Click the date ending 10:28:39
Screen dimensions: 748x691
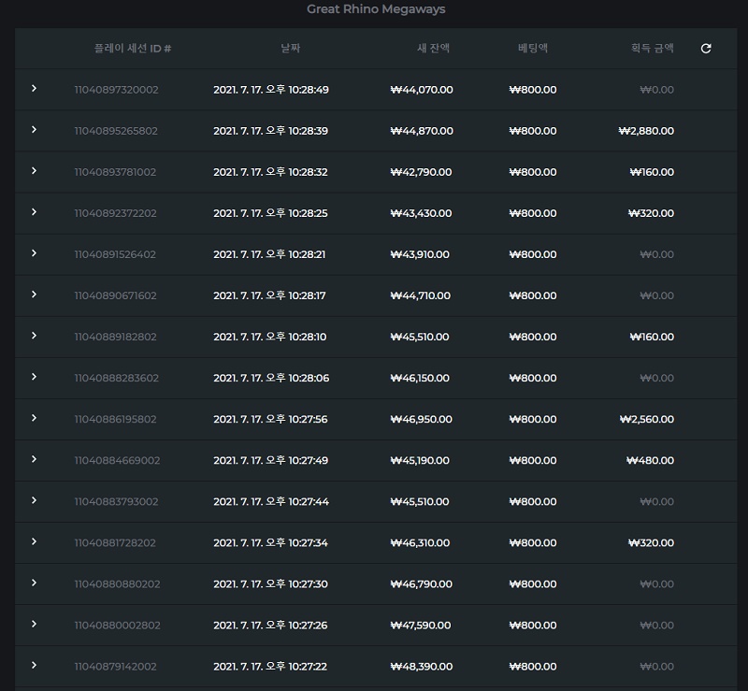click(270, 131)
